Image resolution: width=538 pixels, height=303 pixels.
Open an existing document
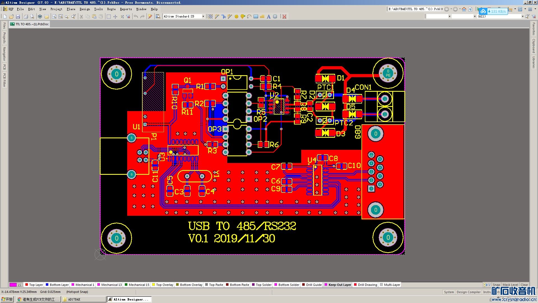coord(11,17)
